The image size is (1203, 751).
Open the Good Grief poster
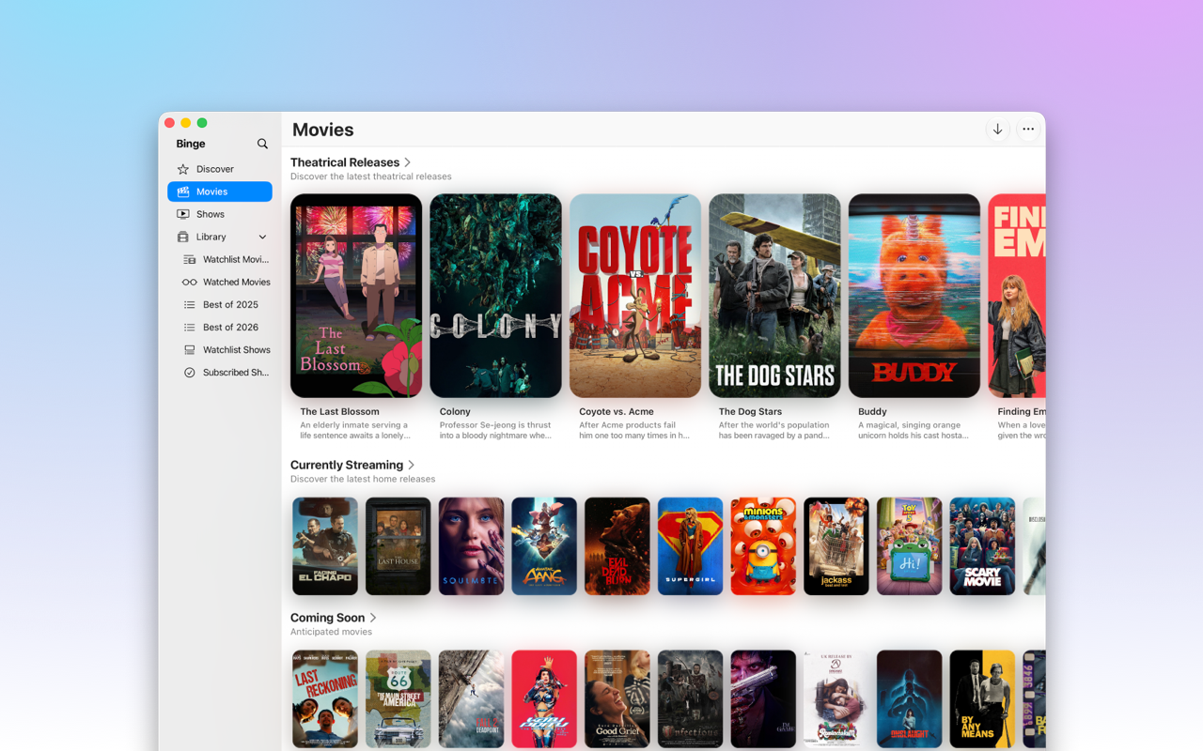(617, 699)
